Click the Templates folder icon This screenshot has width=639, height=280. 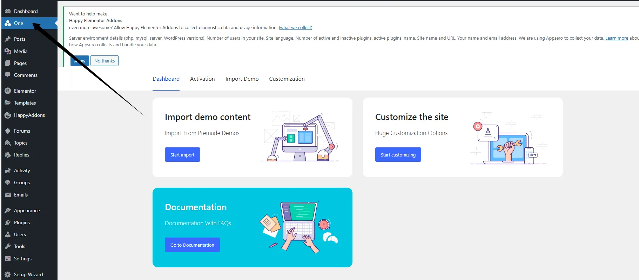pos(8,103)
